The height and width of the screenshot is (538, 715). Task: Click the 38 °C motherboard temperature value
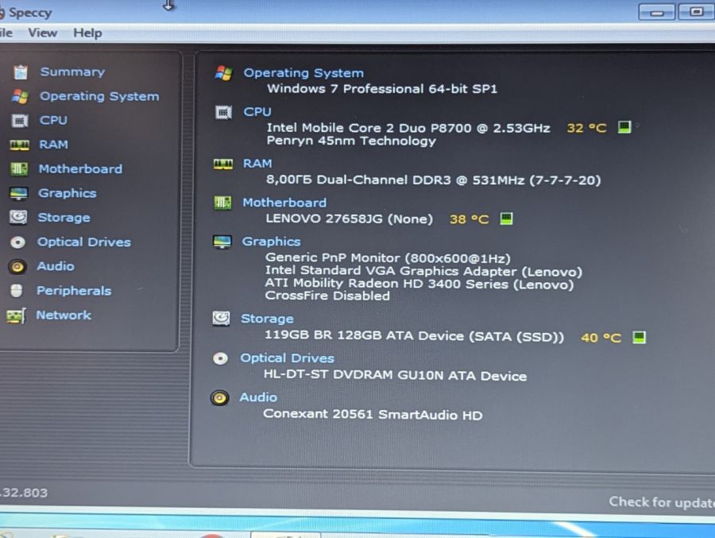click(469, 219)
